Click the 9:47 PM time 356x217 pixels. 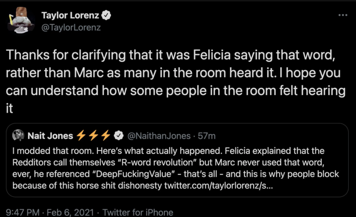tap(21, 212)
